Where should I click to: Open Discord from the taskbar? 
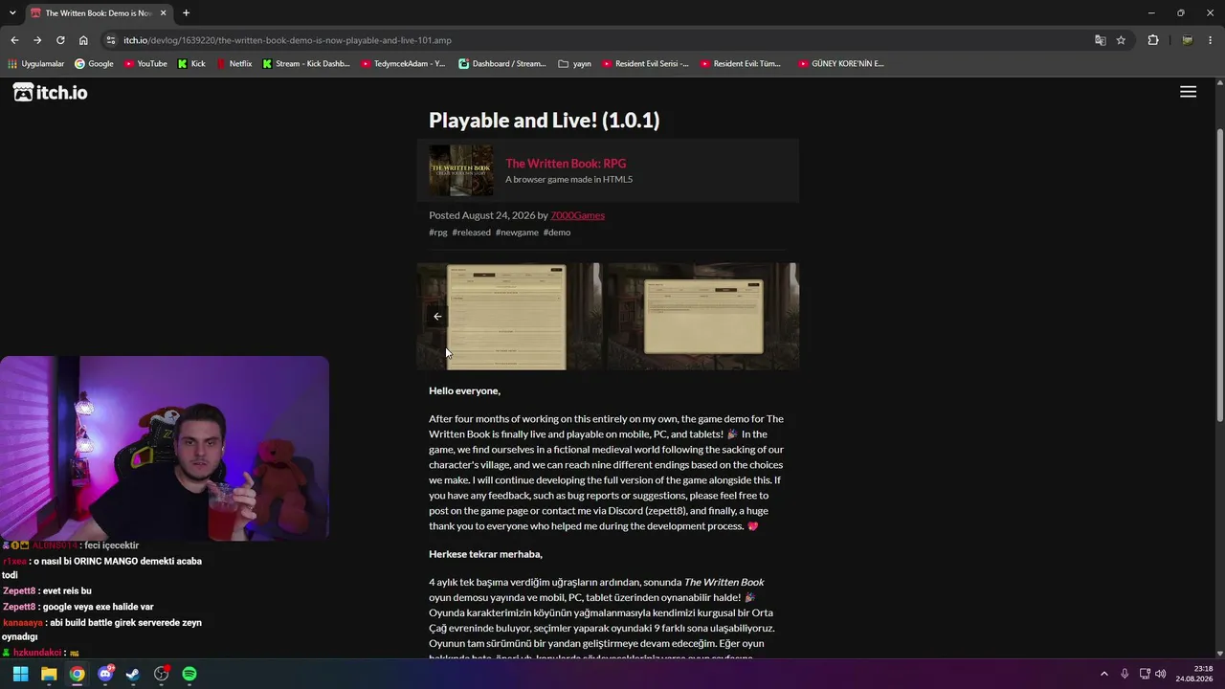coord(105,674)
